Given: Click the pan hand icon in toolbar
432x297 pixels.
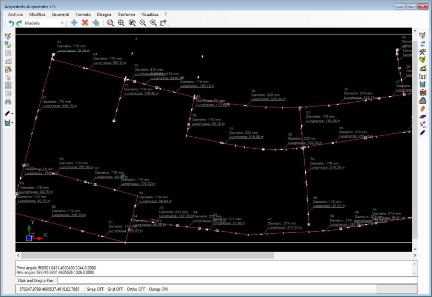Looking at the screenshot, I should (163, 23).
